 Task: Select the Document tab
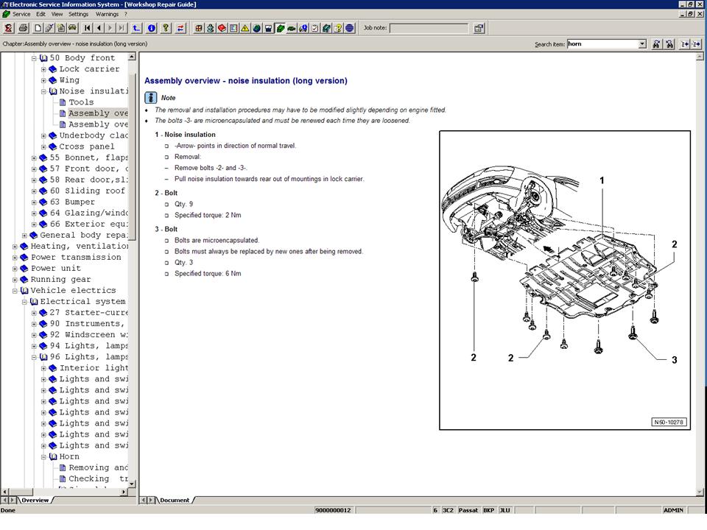pos(175,501)
